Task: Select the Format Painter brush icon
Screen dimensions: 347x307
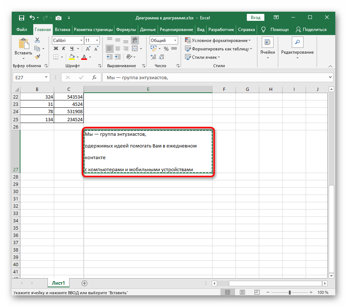Action: 37,57
